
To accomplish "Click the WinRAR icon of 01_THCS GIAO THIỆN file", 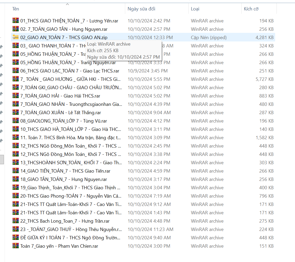I will click(x=16, y=21).
